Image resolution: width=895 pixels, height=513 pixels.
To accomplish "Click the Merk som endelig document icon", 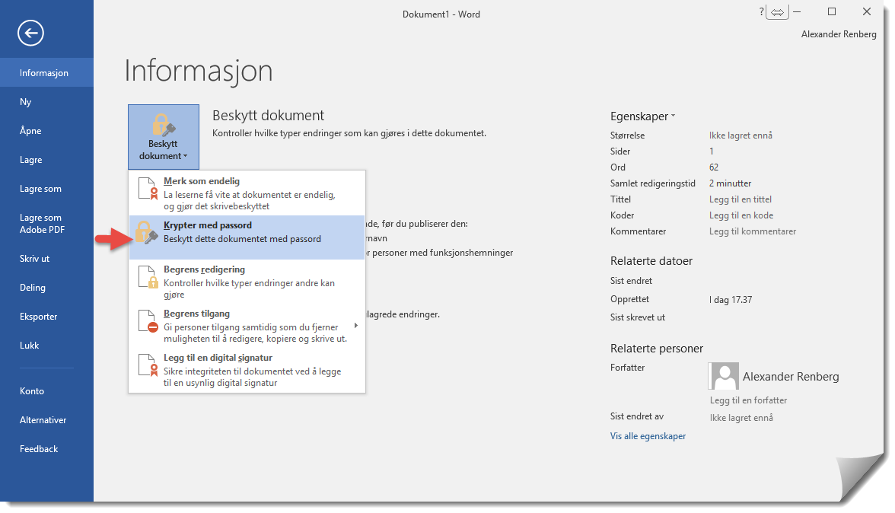I will click(147, 193).
